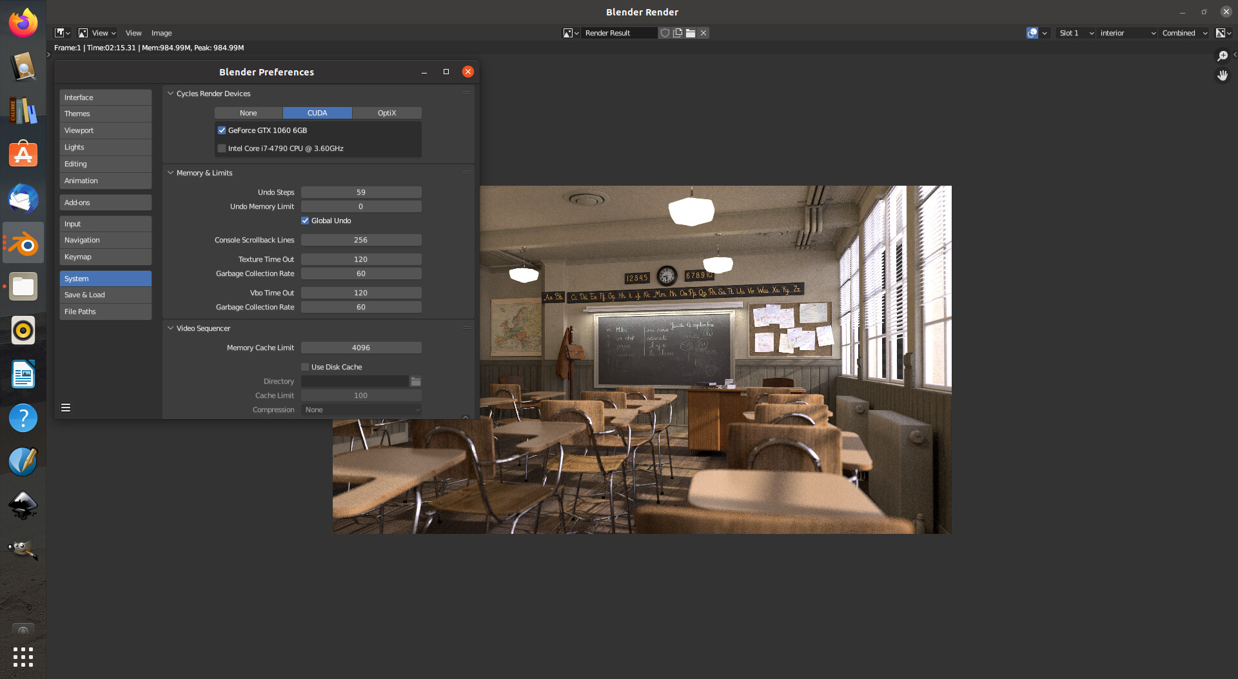Open the Compression dropdown under Video Sequencer

pyautogui.click(x=361, y=409)
